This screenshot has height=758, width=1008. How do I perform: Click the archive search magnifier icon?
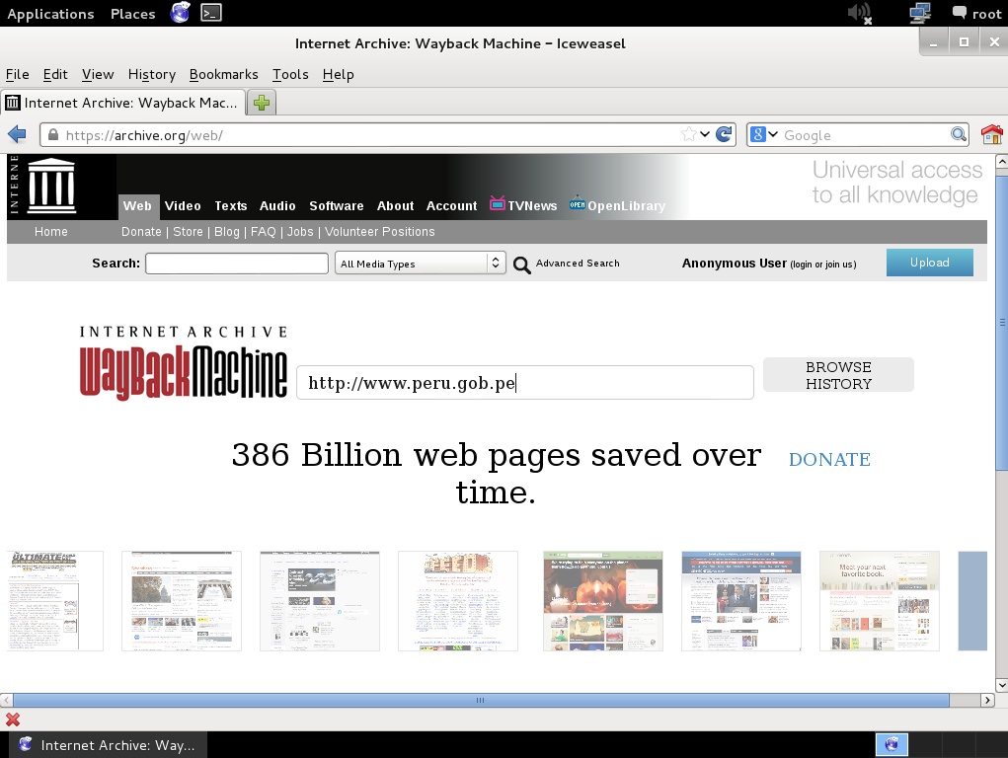click(522, 265)
